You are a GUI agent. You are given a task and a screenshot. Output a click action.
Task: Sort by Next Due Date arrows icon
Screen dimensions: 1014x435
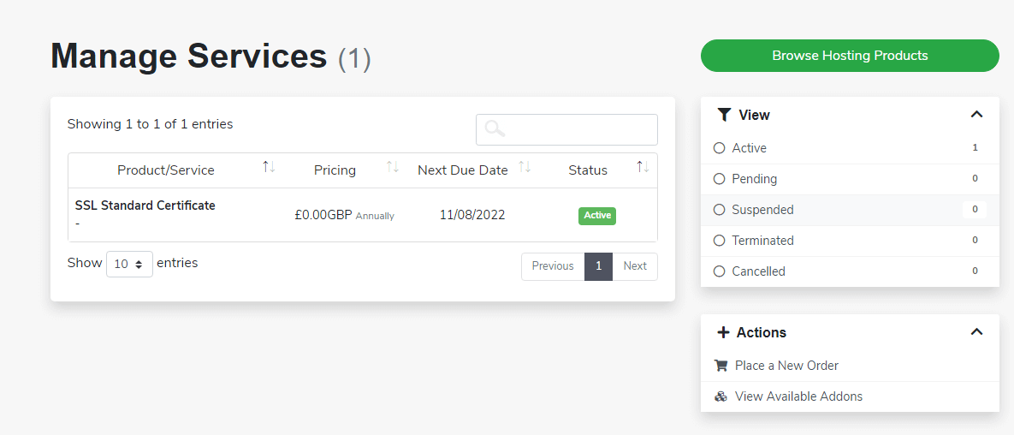pyautogui.click(x=525, y=167)
